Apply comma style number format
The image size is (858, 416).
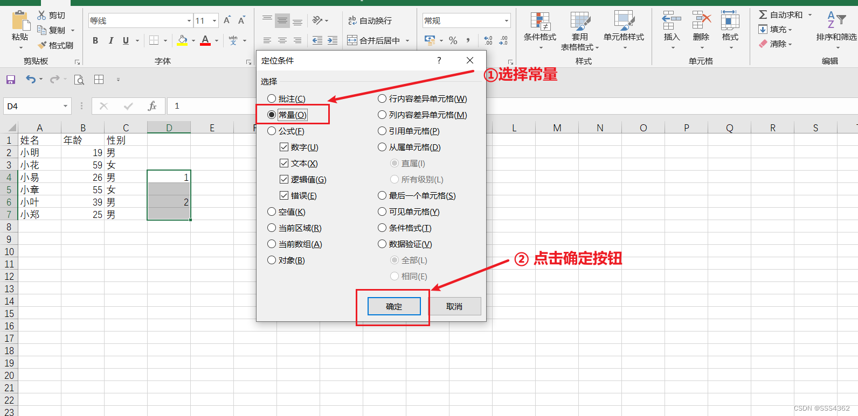(x=468, y=40)
